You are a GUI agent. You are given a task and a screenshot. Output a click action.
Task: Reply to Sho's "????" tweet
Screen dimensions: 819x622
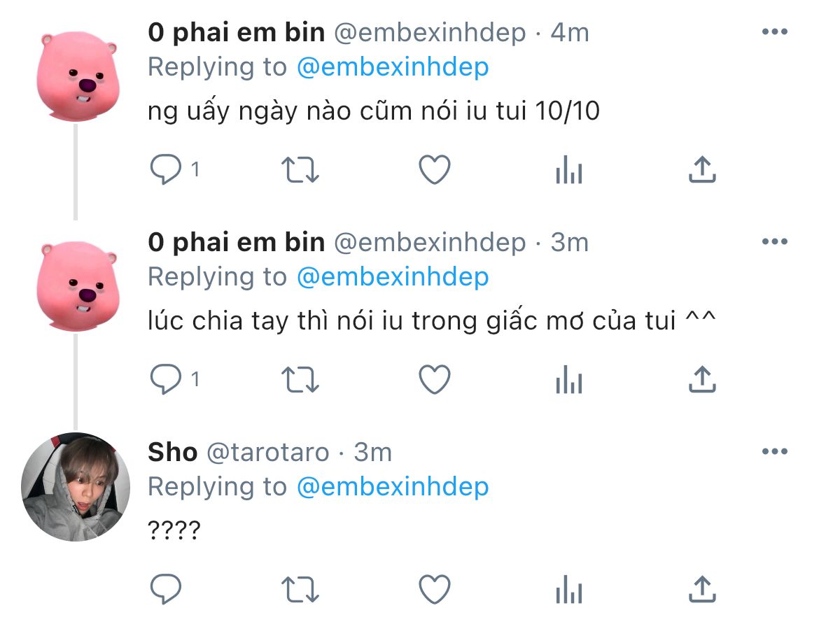[166, 589]
